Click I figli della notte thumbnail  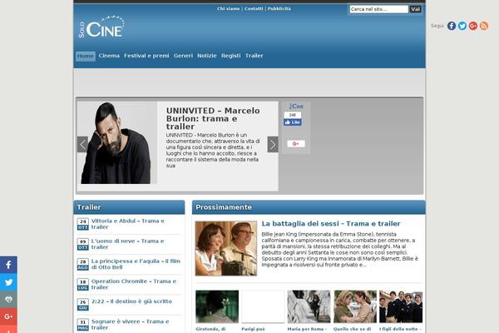pos(401,306)
